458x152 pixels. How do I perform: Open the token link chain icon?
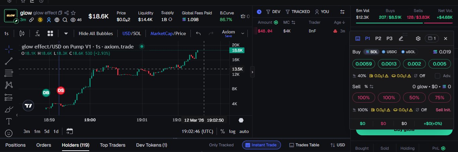tap(31, 20)
